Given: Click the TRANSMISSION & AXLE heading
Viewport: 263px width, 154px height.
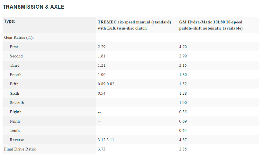Looking at the screenshot, I should [33, 7].
